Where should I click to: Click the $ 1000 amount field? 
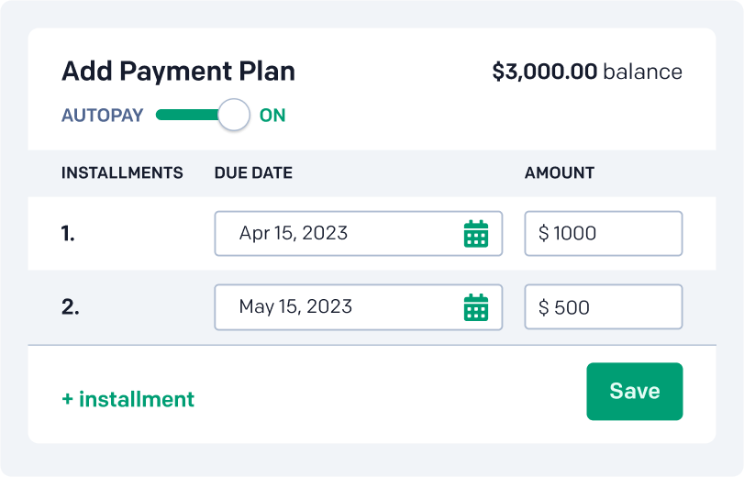[x=603, y=234]
